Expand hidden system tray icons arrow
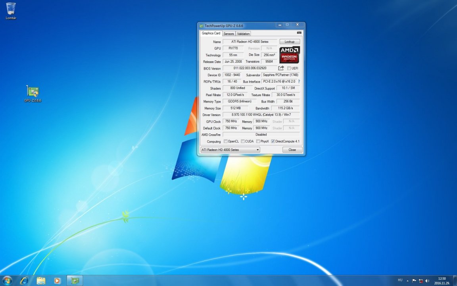This screenshot has width=457, height=286. click(x=407, y=281)
